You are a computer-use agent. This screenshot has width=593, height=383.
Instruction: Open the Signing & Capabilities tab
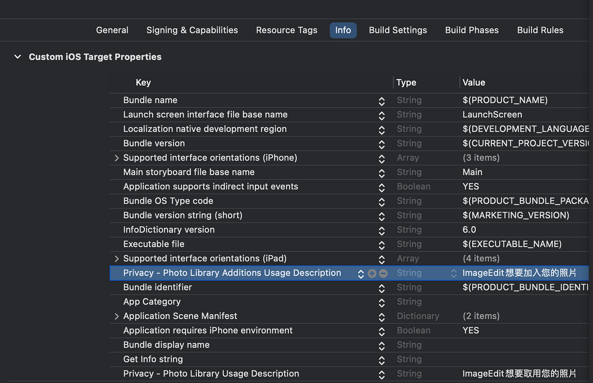point(192,30)
